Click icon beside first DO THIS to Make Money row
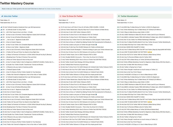 [x=118, y=59]
